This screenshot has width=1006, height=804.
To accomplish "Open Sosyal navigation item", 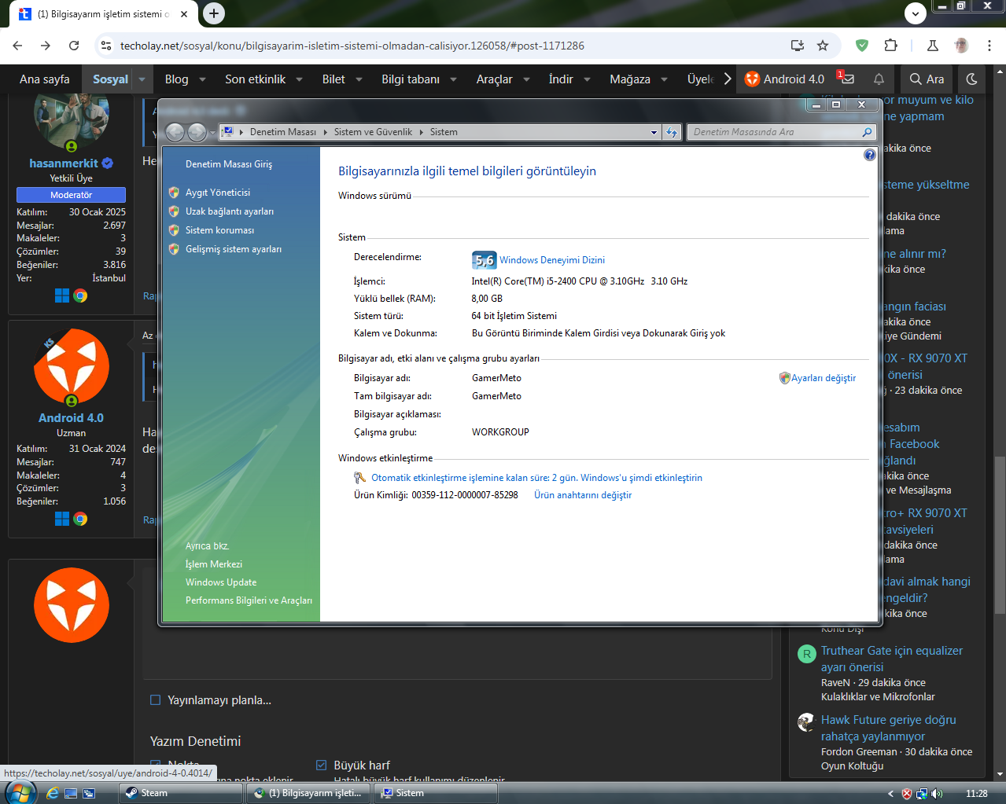I will [110, 79].
